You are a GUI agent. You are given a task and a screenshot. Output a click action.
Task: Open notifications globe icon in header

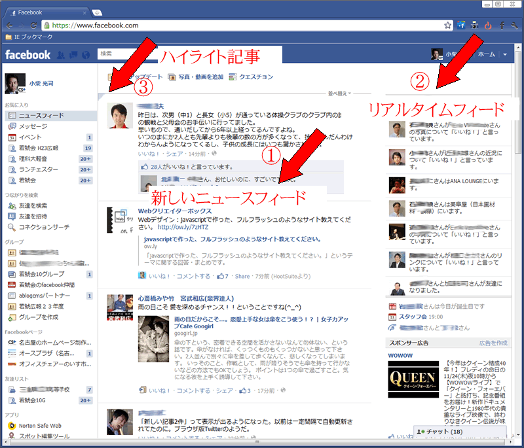(86, 55)
